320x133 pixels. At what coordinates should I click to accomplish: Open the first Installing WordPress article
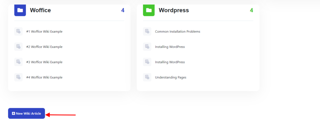coord(170,47)
